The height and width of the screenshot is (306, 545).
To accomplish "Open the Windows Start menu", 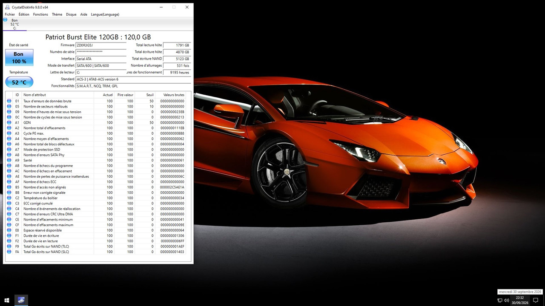I will tap(7, 300).
